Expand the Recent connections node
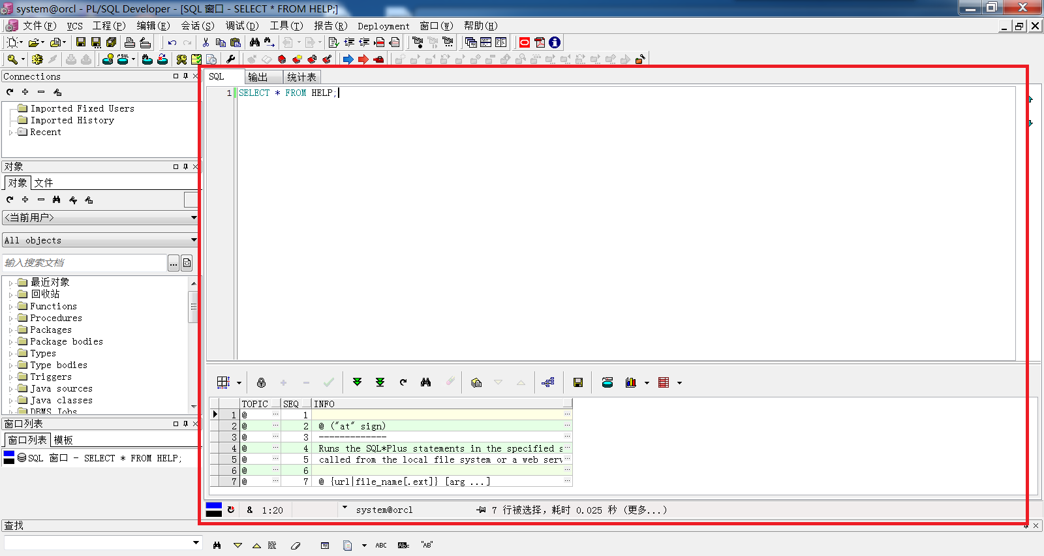The width and height of the screenshot is (1044, 556). pyautogui.click(x=10, y=132)
